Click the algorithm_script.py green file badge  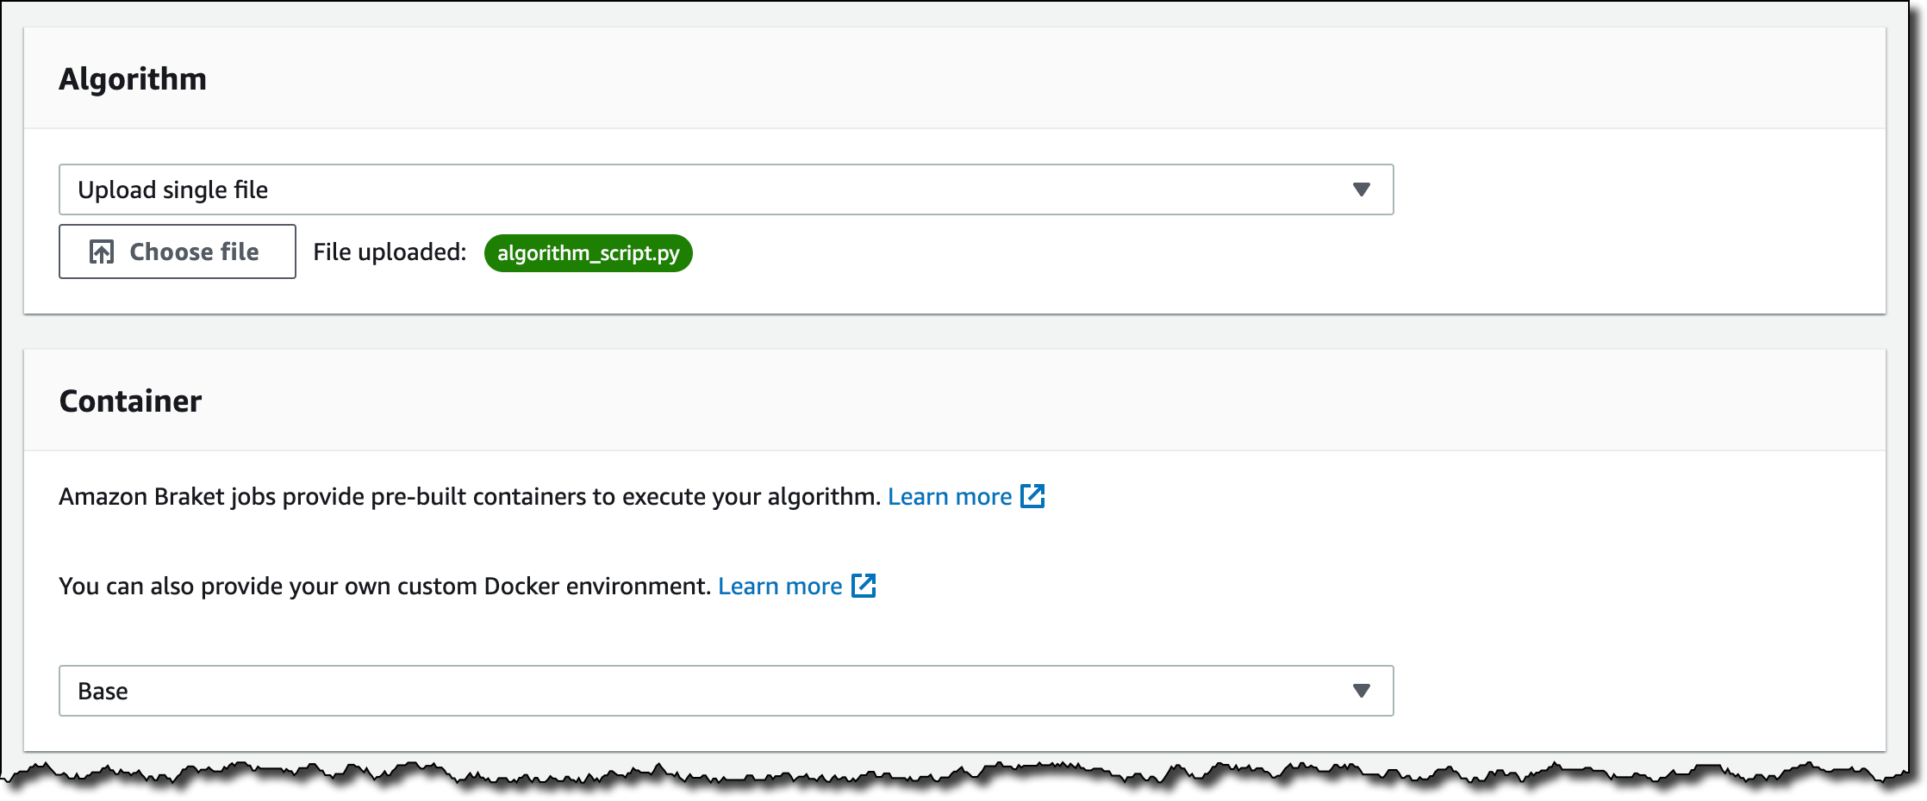[588, 253]
